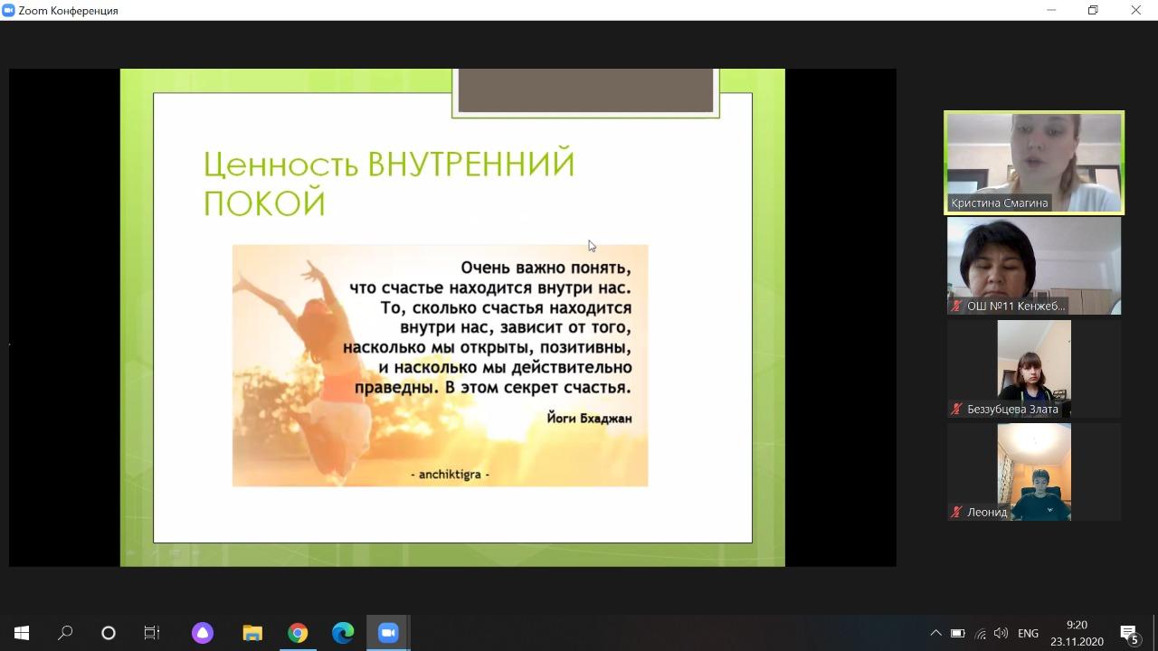
Task: Open File Explorer from the taskbar
Action: 252,633
